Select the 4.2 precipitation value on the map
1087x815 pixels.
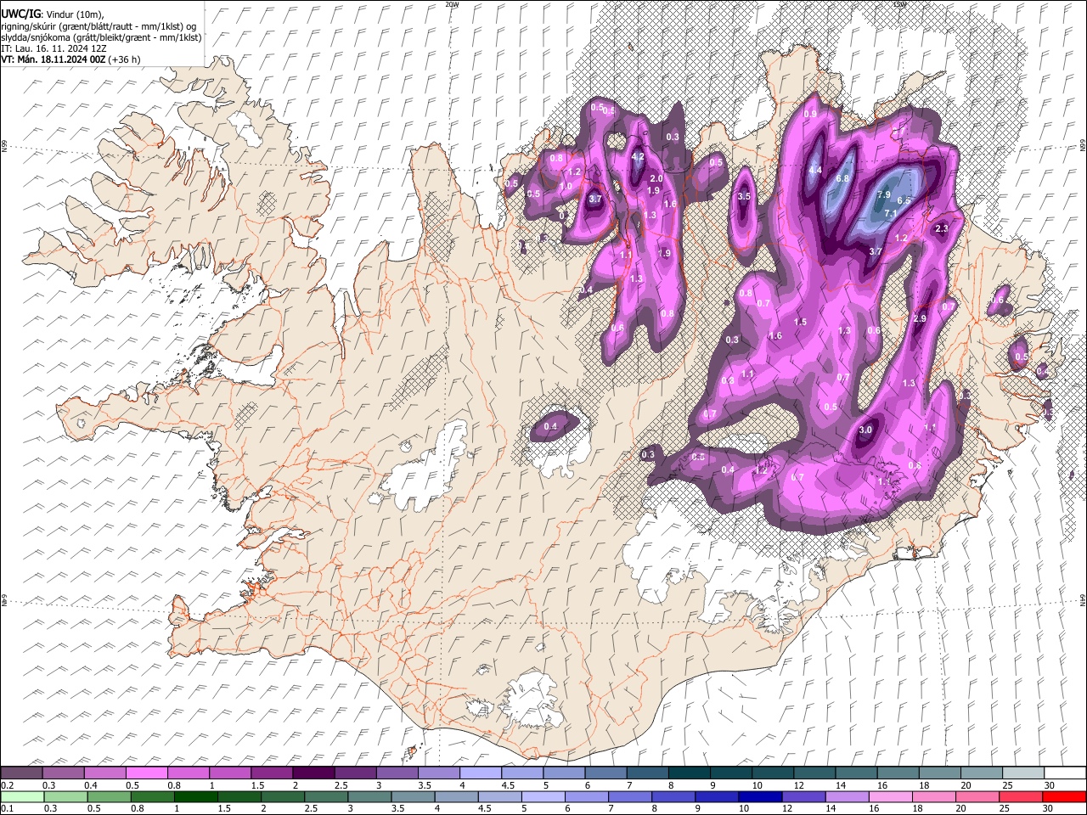click(639, 157)
